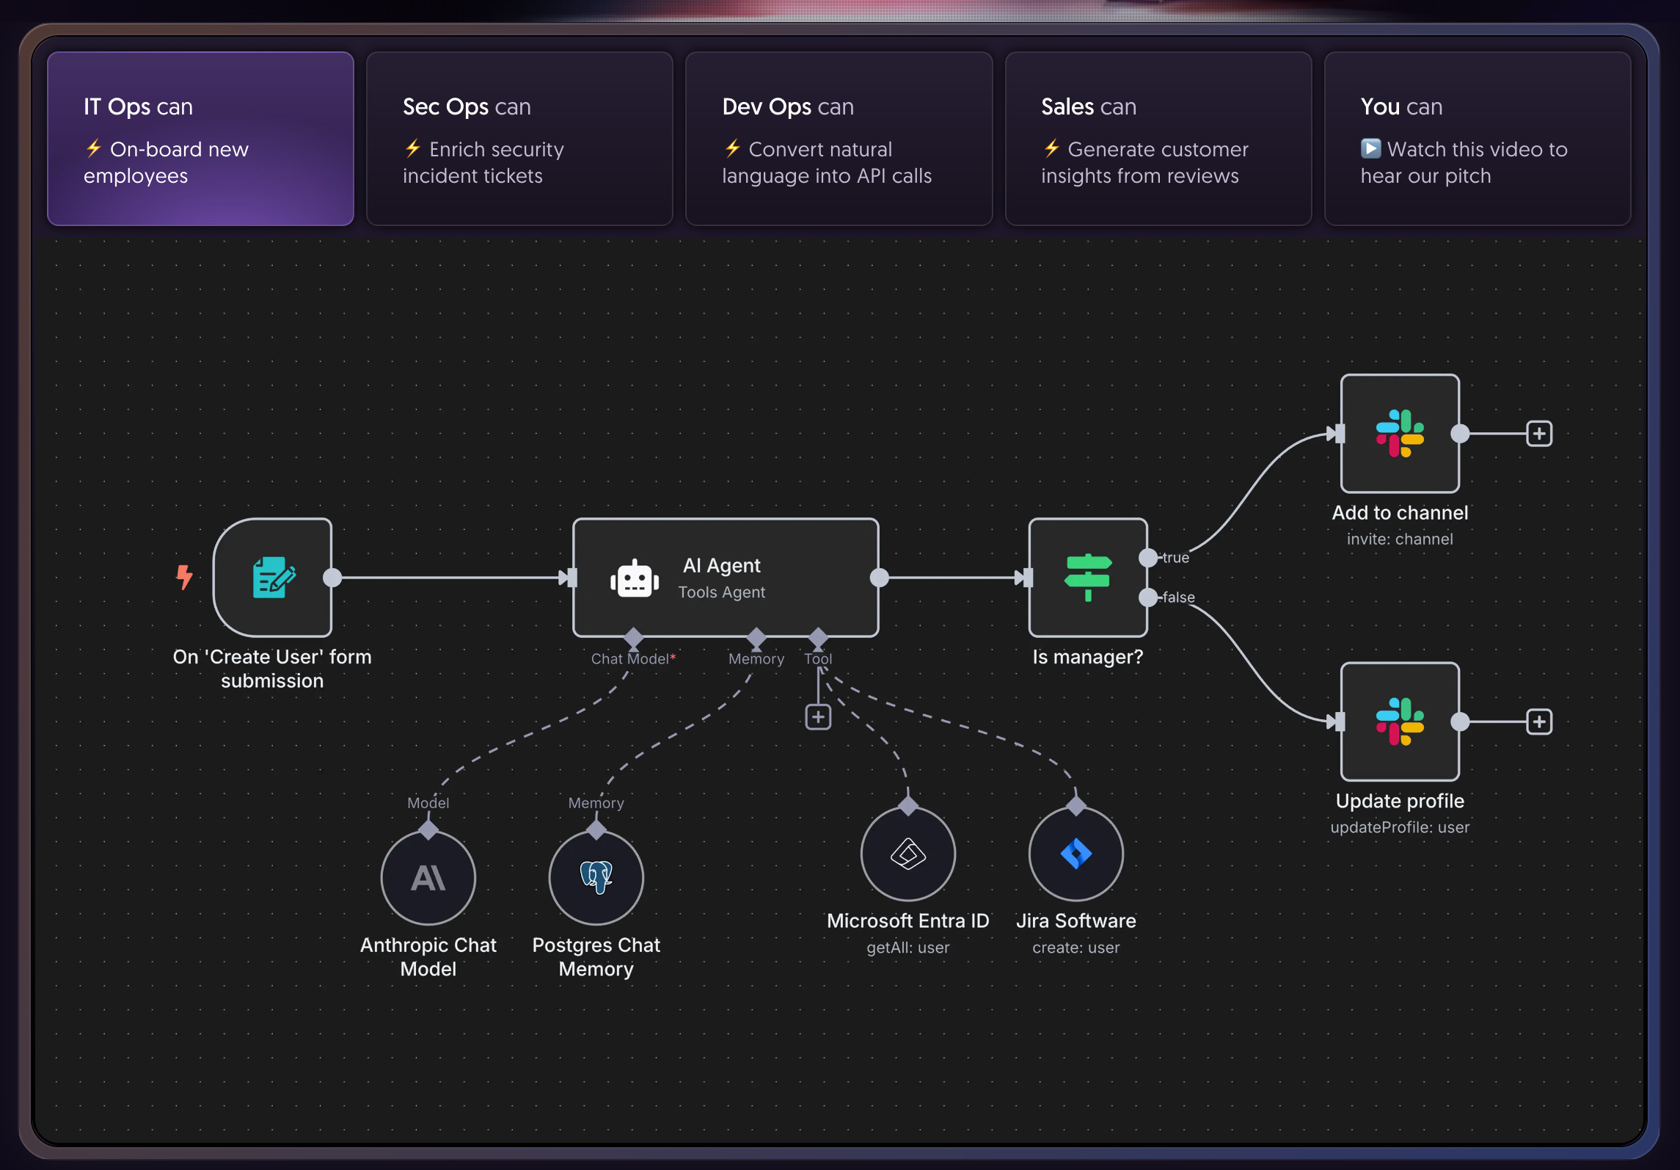The height and width of the screenshot is (1170, 1680).
Task: Open the 'Update profile' Slack node
Action: pos(1399,722)
